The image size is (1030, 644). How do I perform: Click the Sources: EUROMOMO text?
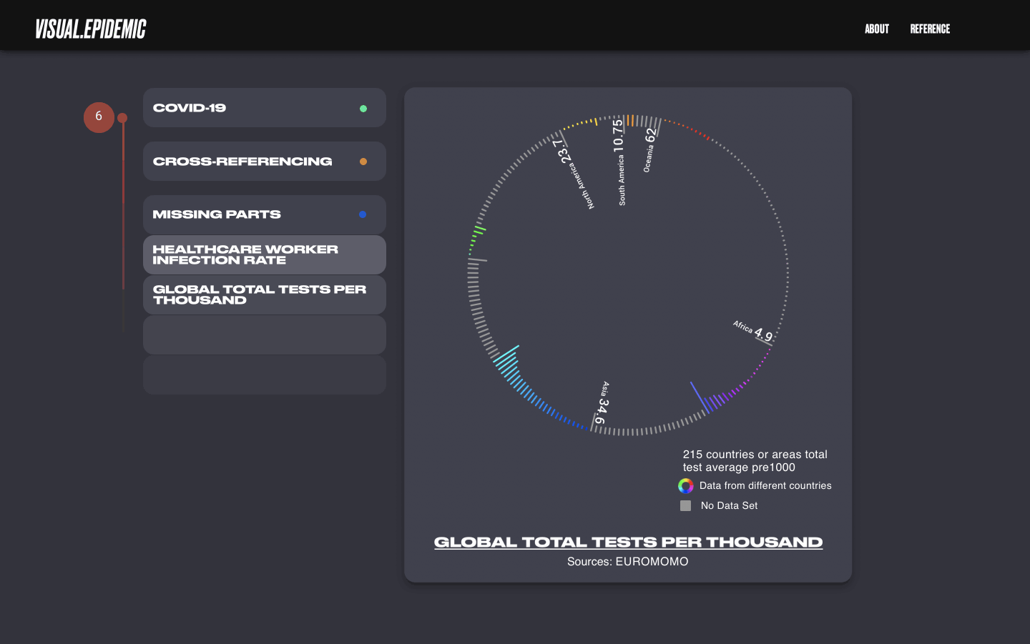click(628, 562)
